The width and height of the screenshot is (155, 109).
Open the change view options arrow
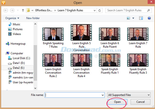click(x=133, y=18)
